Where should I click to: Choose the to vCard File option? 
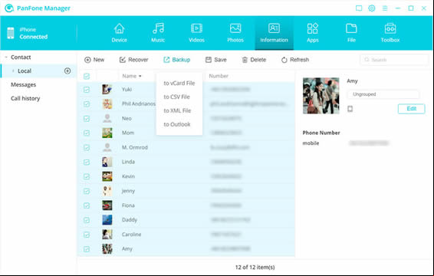(179, 83)
